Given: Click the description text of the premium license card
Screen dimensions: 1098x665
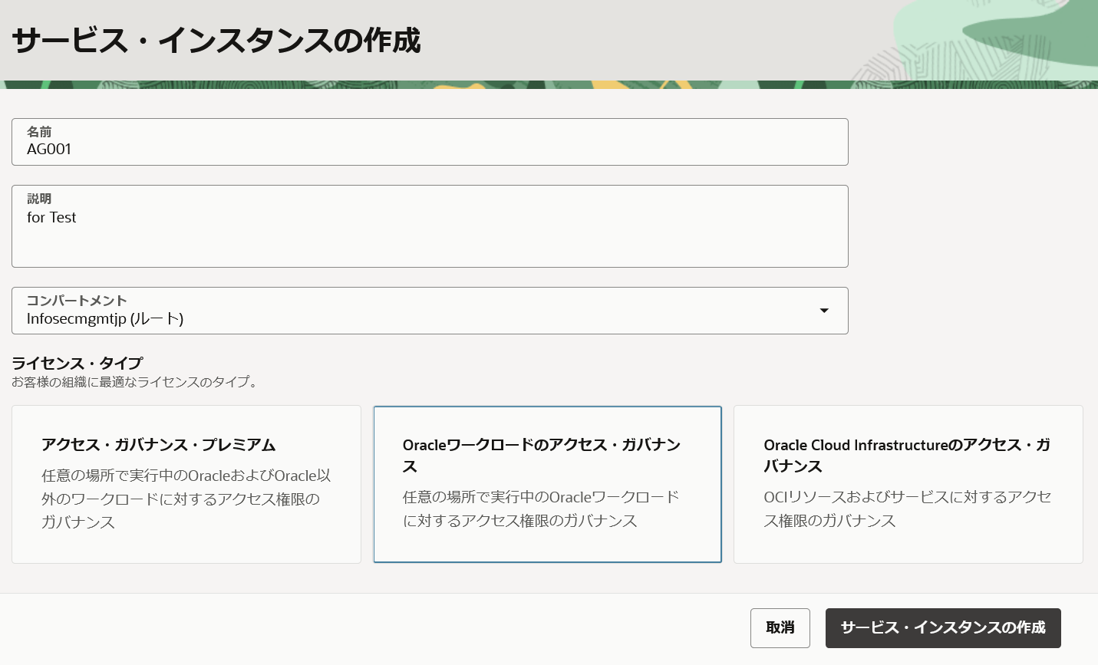Looking at the screenshot, I should [186, 499].
